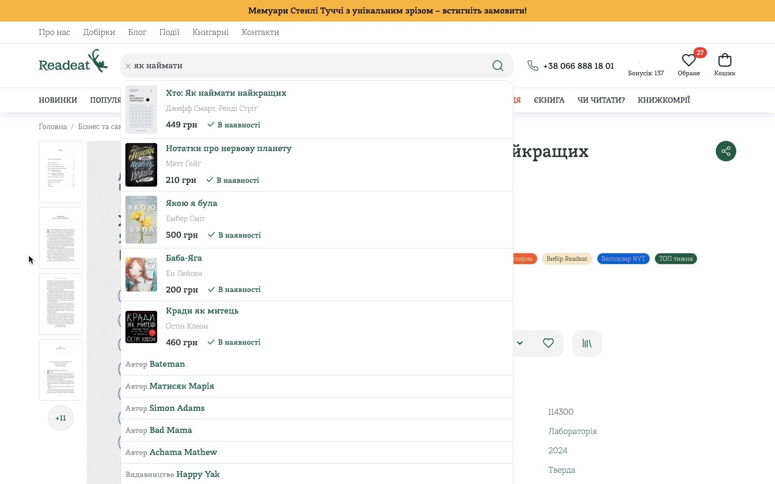Click the Бонусів: 137 label

click(x=646, y=73)
